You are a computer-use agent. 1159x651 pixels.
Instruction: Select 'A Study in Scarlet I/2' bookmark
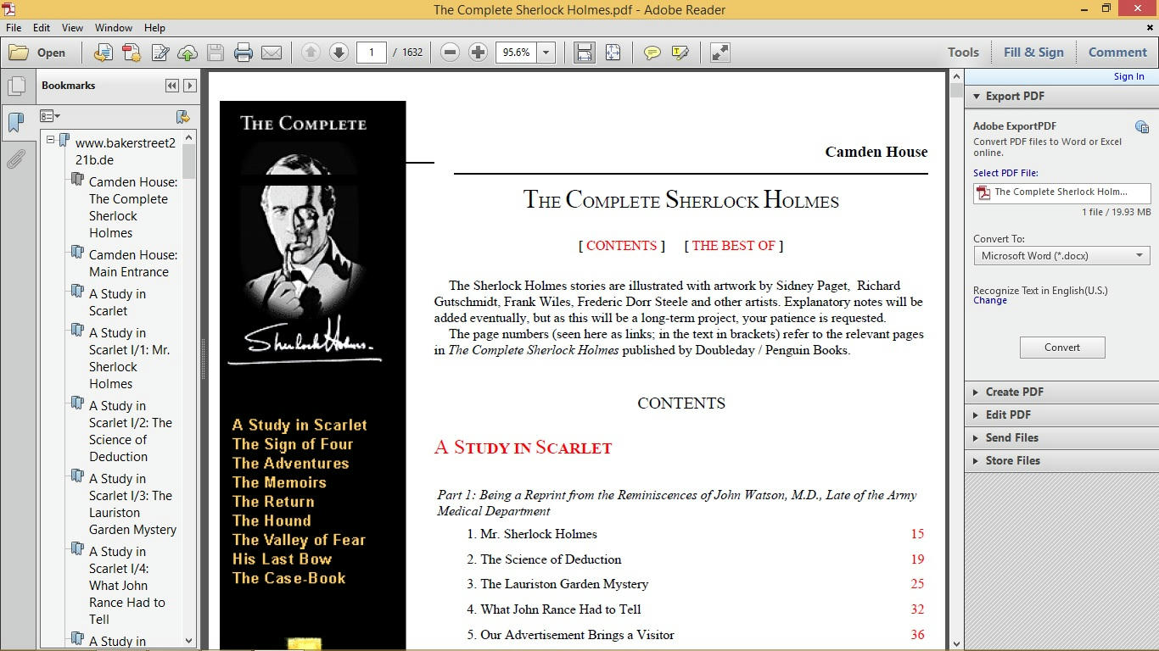point(131,431)
